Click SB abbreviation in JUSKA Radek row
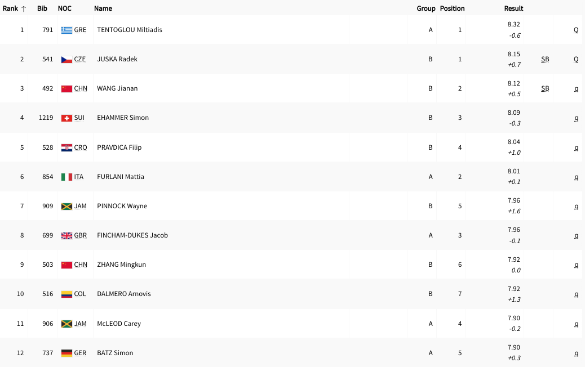 (x=545, y=59)
